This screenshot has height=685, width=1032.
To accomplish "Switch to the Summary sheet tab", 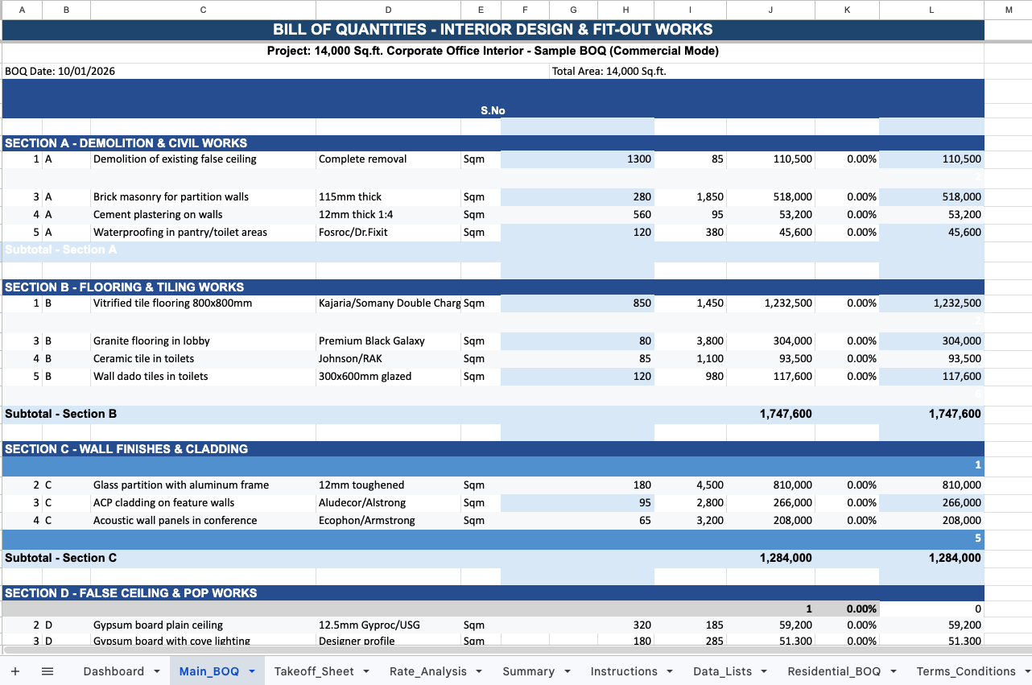I will (528, 671).
